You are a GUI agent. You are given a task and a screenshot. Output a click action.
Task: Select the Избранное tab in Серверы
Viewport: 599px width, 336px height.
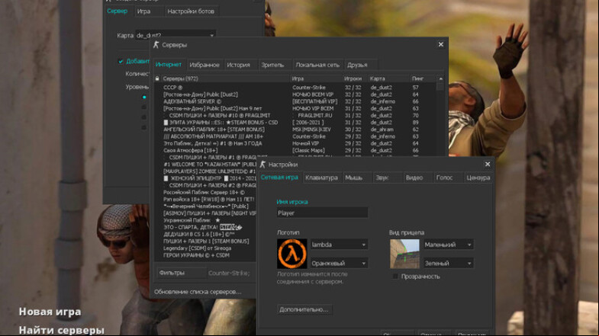point(204,65)
